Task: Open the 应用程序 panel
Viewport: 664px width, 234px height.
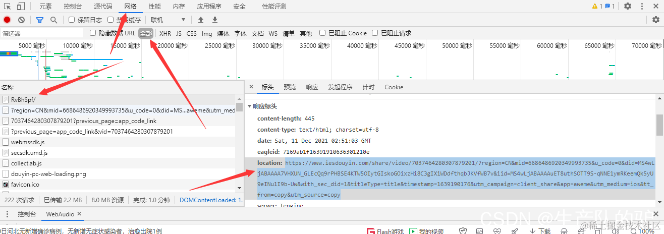Action: pos(209,7)
